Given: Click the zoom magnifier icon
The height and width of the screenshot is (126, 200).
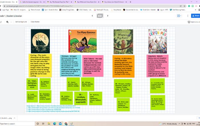Looking at the screenshot, I should pyautogui.click(x=7, y=22).
